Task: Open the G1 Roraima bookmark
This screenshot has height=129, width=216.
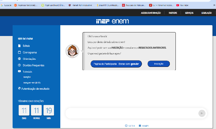Action: click(x=161, y=5)
